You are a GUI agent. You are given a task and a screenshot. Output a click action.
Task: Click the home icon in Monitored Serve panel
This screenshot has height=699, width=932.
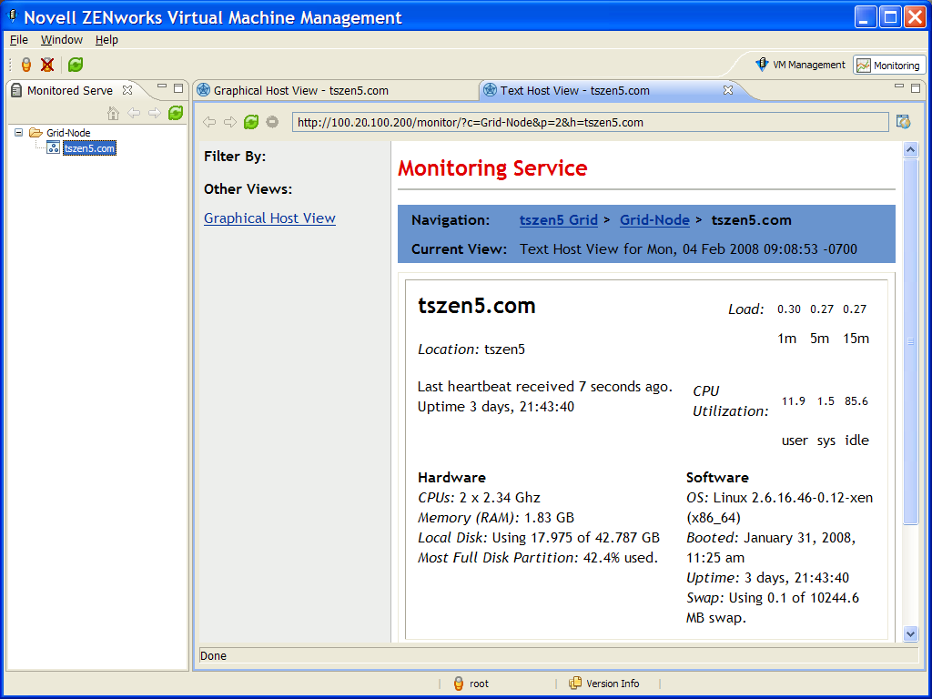tap(113, 113)
